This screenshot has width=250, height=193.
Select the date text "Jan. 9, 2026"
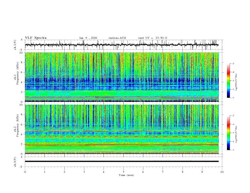[88, 38]
